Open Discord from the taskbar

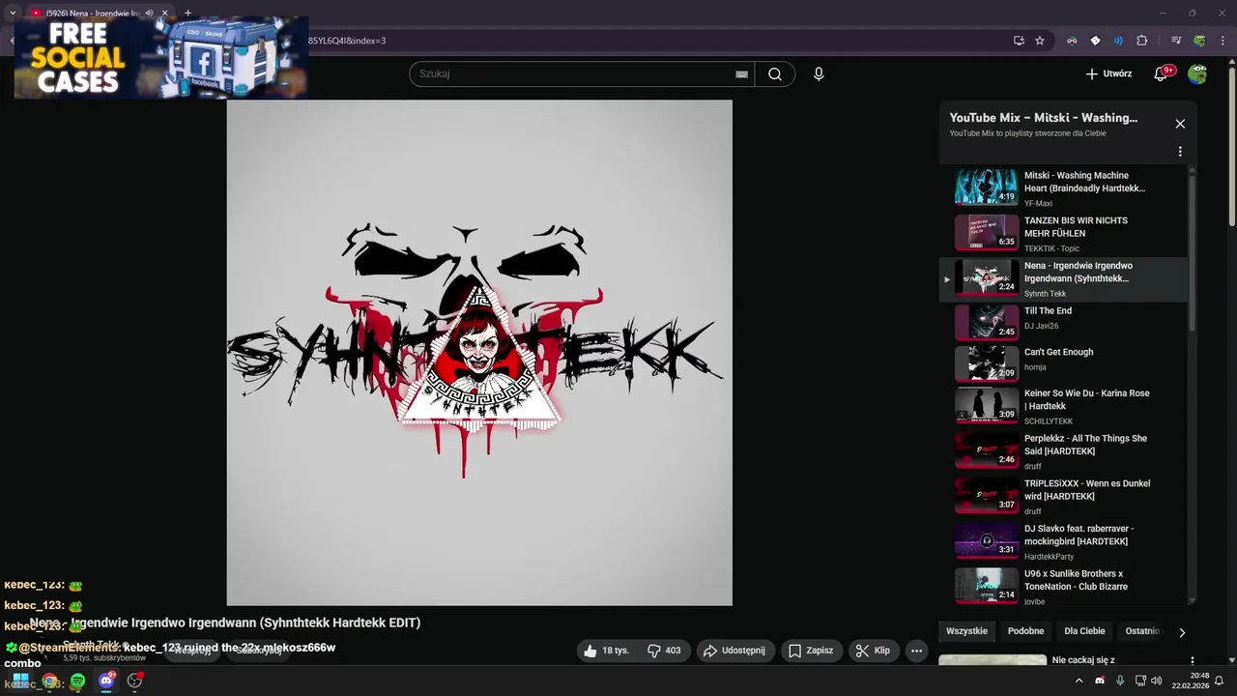tap(106, 681)
